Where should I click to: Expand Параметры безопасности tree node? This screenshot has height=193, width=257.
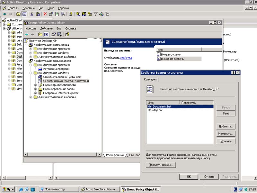pos(35,85)
